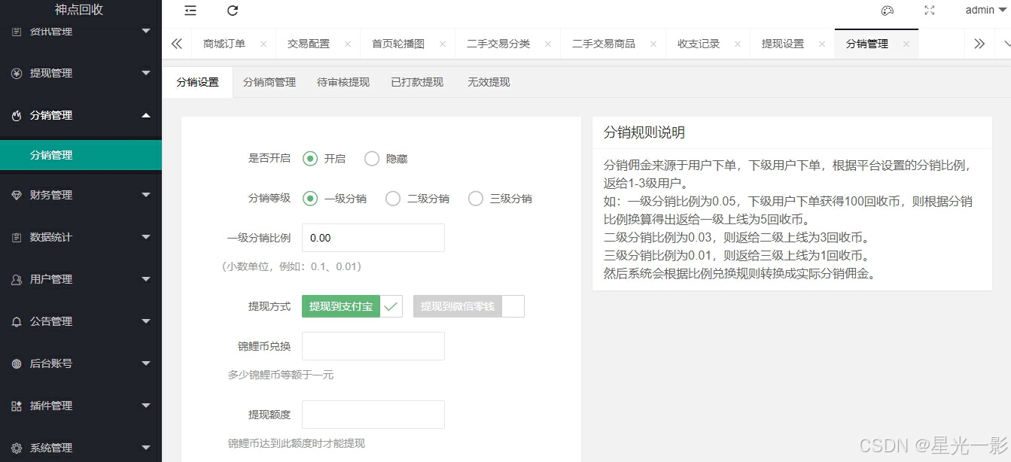Select the 分销设置 sub-tab

[197, 82]
